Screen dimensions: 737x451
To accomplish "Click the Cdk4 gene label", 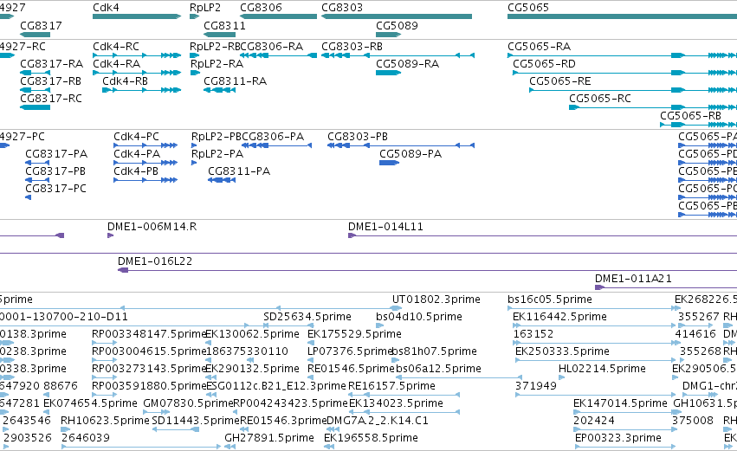I will (x=106, y=8).
